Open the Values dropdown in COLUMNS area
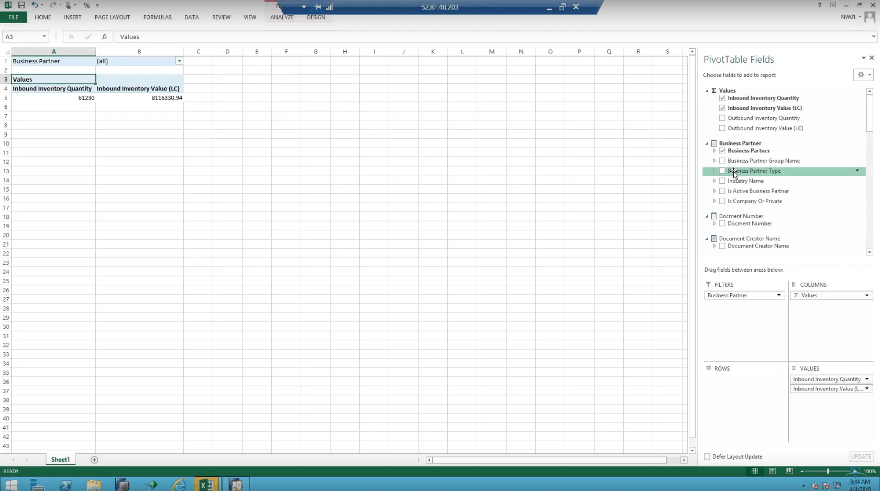880x491 pixels. point(866,295)
